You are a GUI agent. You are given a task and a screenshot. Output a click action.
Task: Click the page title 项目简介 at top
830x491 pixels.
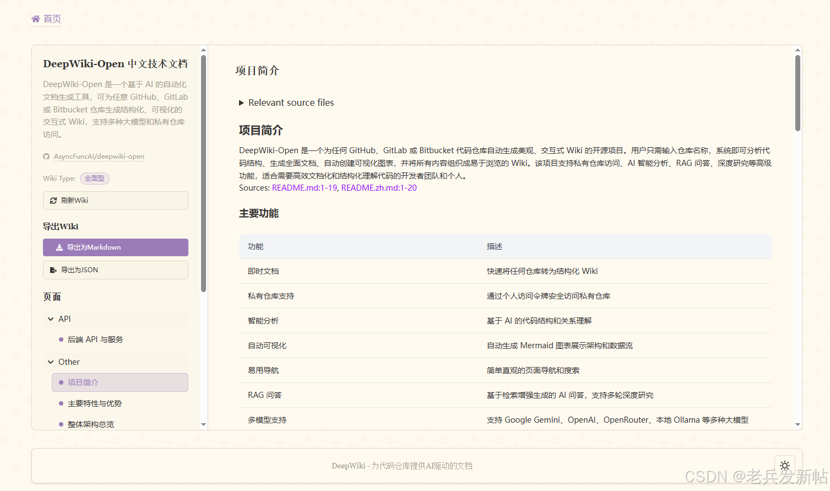tap(257, 71)
